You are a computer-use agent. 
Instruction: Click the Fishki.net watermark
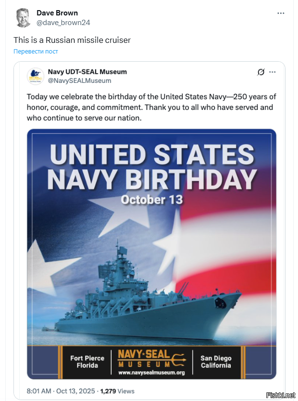click(283, 395)
